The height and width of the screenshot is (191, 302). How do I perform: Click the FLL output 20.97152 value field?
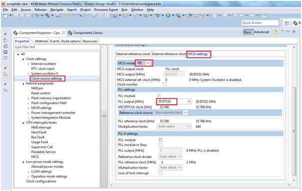172,101
